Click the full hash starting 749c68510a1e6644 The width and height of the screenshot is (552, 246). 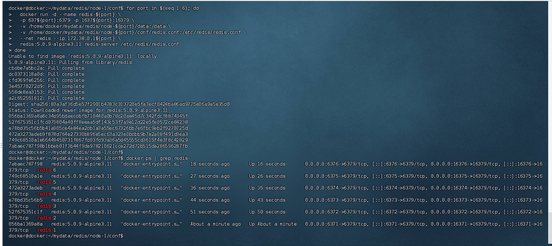[98, 140]
